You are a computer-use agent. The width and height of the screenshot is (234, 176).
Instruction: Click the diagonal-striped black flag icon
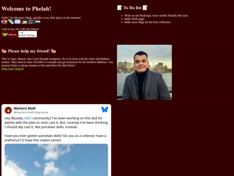pyautogui.click(x=11, y=22)
